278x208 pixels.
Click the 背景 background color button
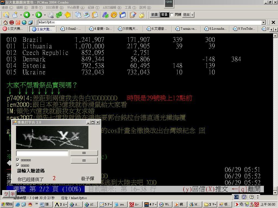pos(164,15)
